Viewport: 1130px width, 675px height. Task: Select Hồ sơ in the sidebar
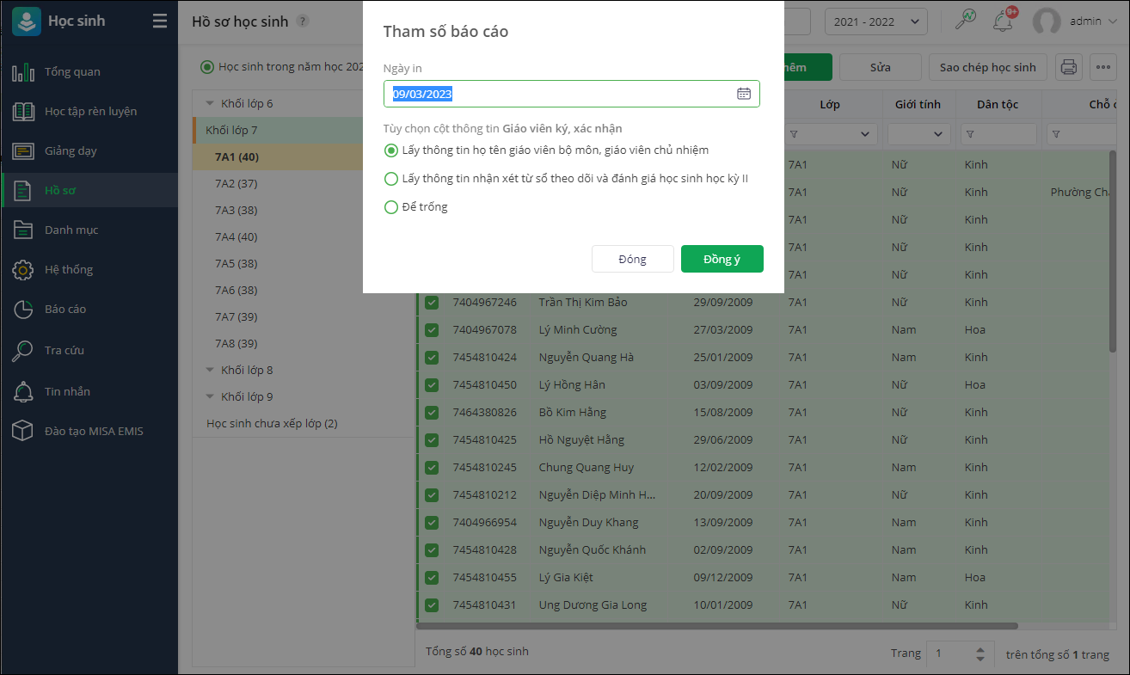click(89, 190)
